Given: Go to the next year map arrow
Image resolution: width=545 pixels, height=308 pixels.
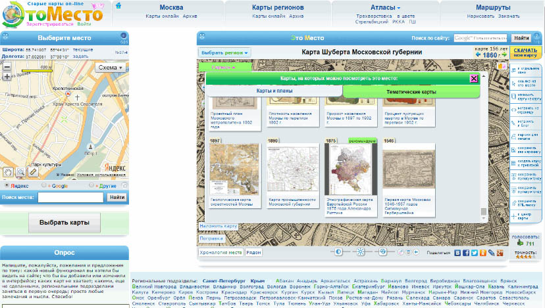Looking at the screenshot, I should [x=504, y=55].
